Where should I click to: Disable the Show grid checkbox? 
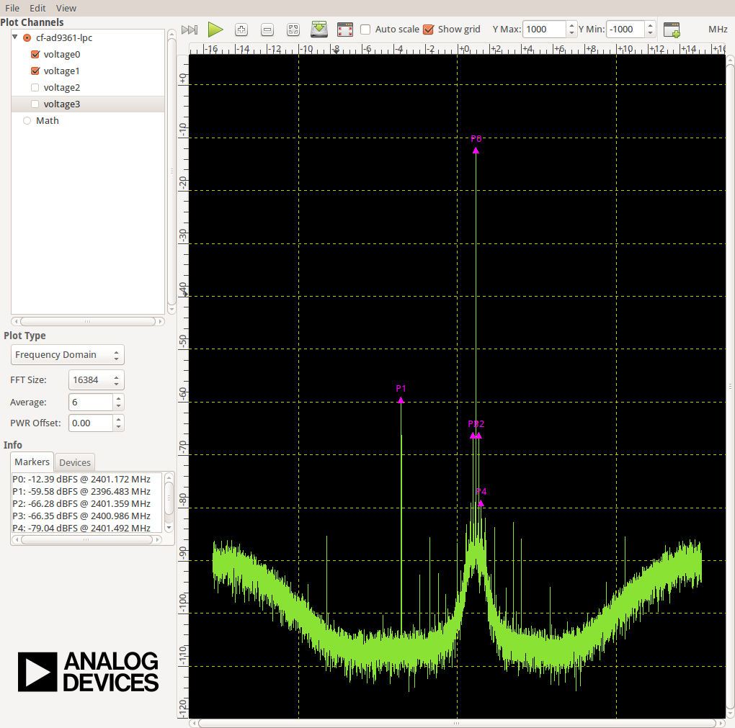click(429, 30)
